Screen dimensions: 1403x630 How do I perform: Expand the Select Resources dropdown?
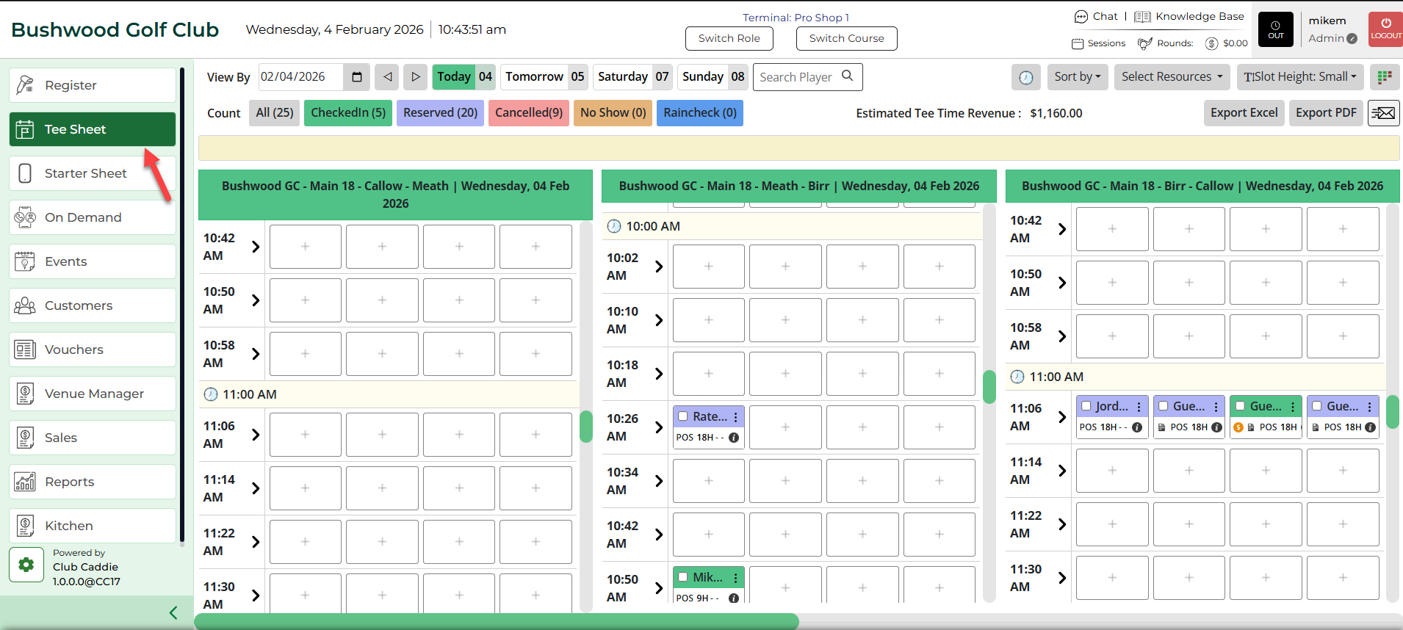[1172, 77]
